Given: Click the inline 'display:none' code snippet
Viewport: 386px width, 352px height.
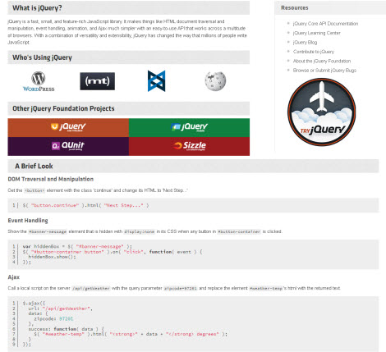Looking at the screenshot, I should pos(140,231).
